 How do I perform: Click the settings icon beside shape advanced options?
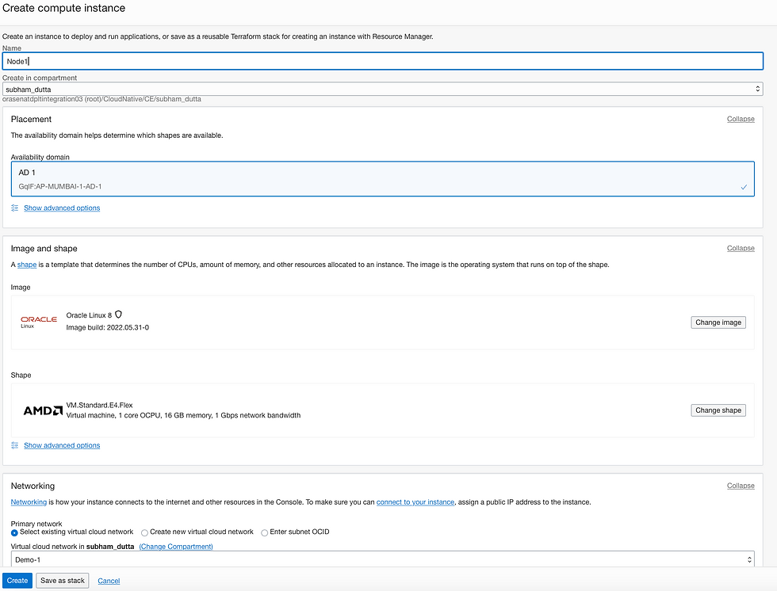15,445
